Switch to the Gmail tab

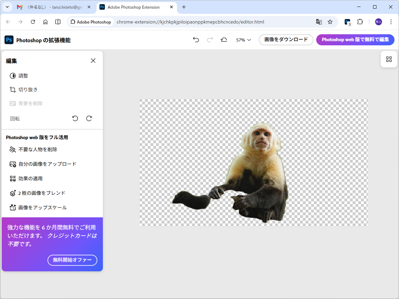[53, 7]
